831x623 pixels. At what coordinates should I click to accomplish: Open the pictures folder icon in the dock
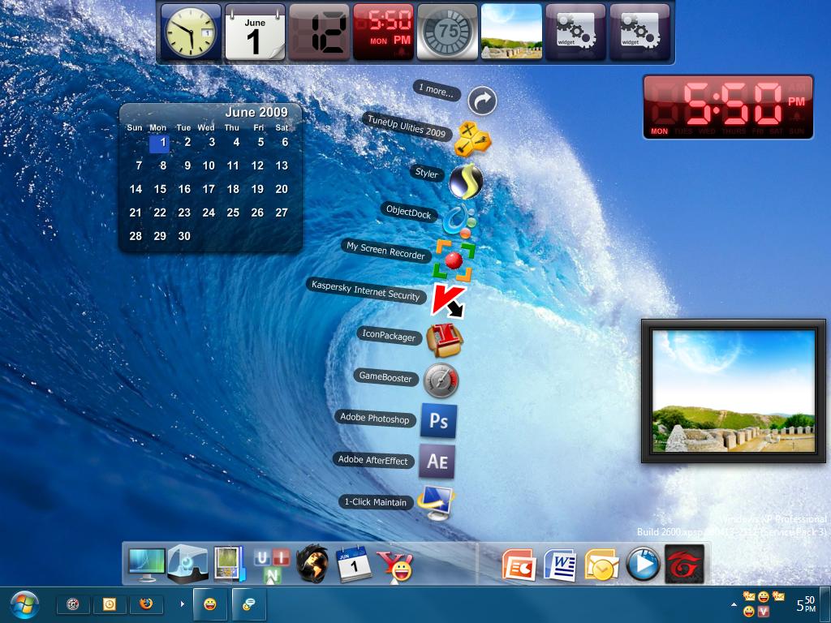(x=229, y=565)
